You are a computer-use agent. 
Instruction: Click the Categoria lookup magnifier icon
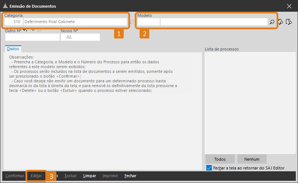click(x=131, y=22)
